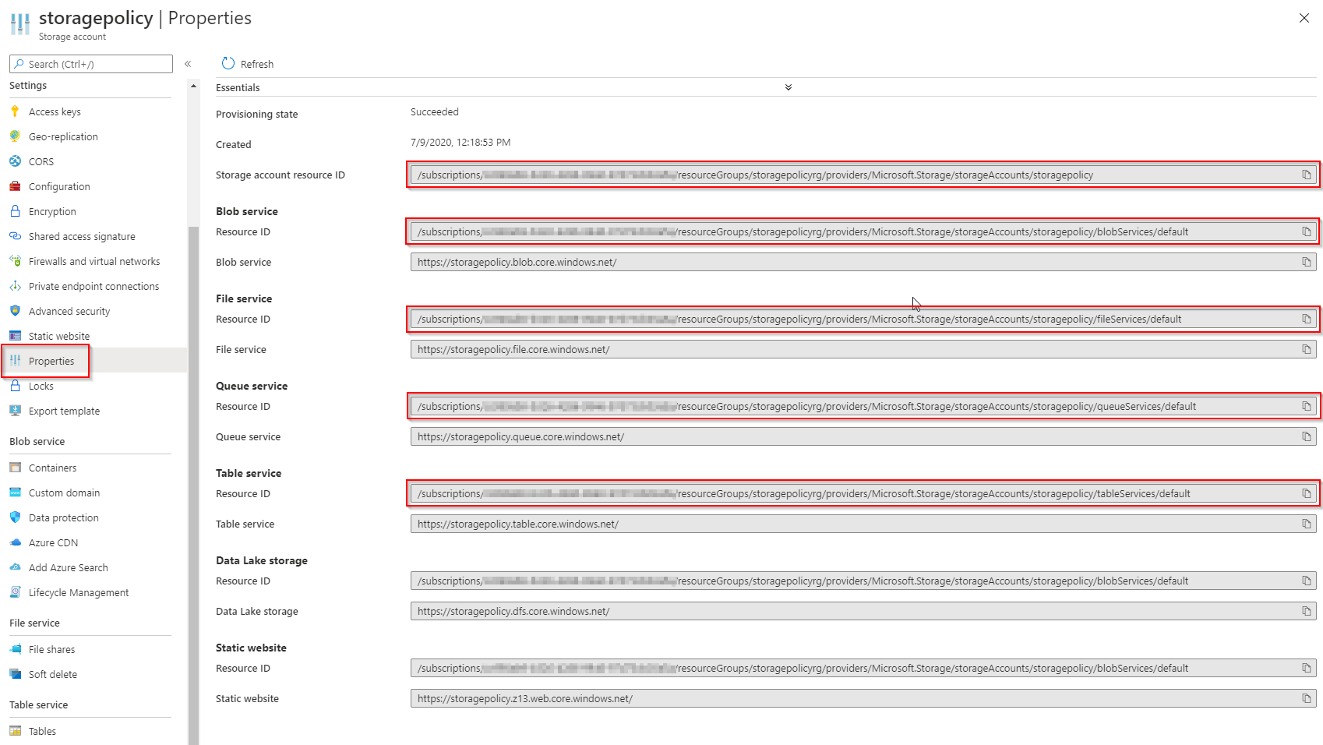
Task: Open Containers under Blob service
Action: 52,468
